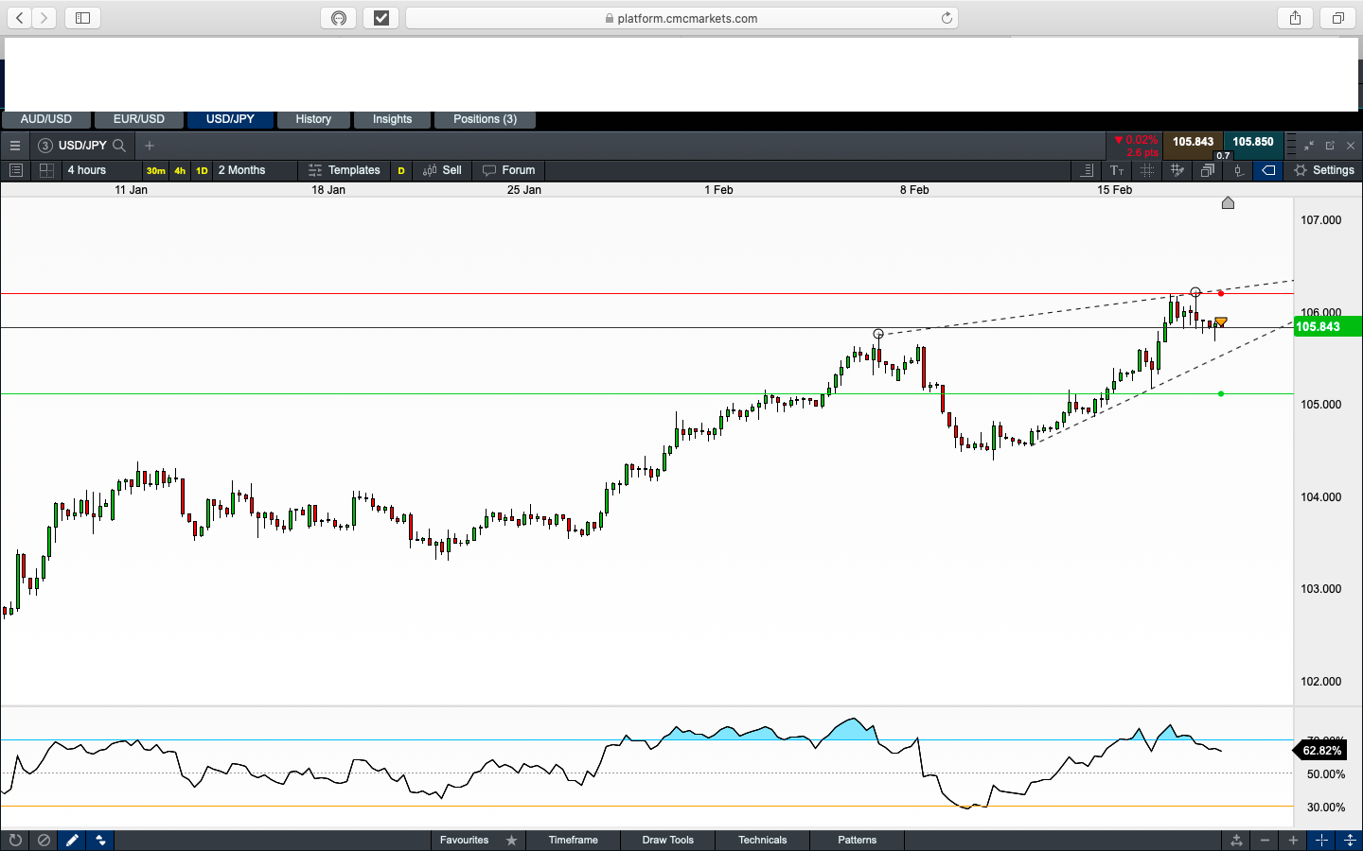Switch to the EUR/USD tab

click(139, 119)
